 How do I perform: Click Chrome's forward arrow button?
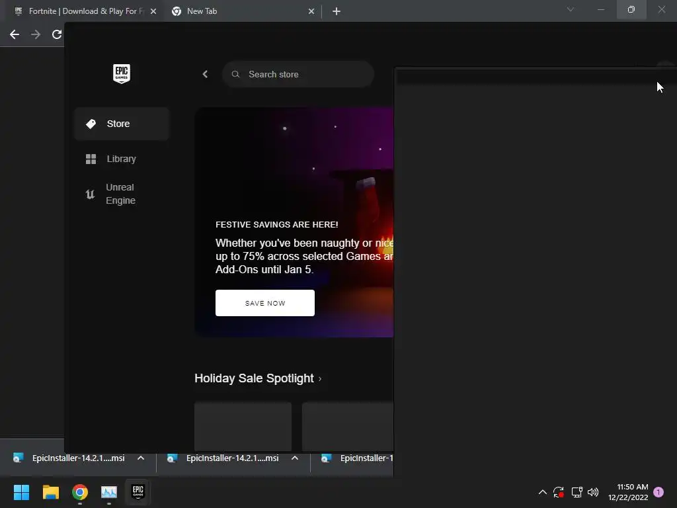point(36,34)
